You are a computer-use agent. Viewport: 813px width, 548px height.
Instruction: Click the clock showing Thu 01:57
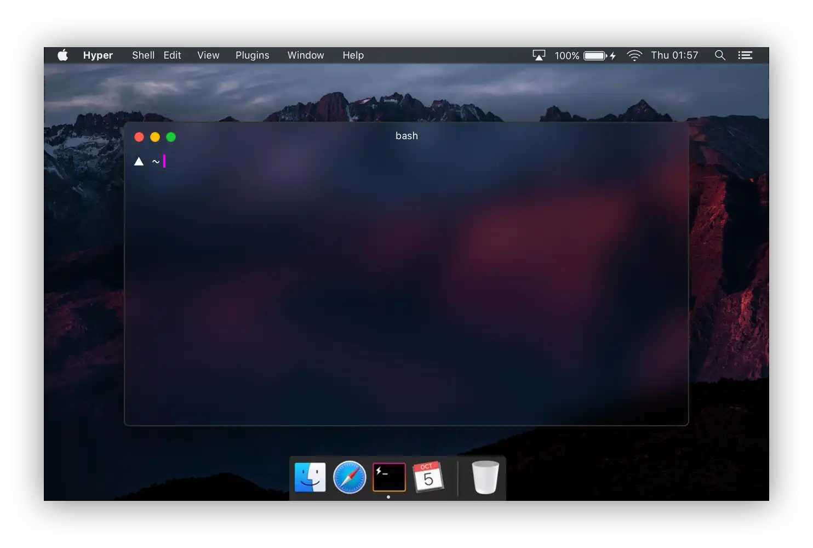[674, 55]
